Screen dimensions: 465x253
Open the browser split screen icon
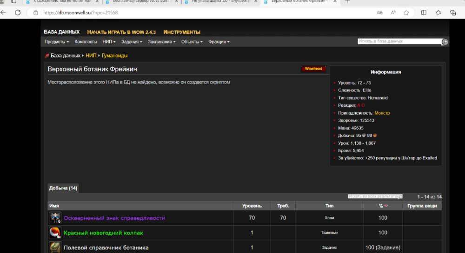pos(424,13)
